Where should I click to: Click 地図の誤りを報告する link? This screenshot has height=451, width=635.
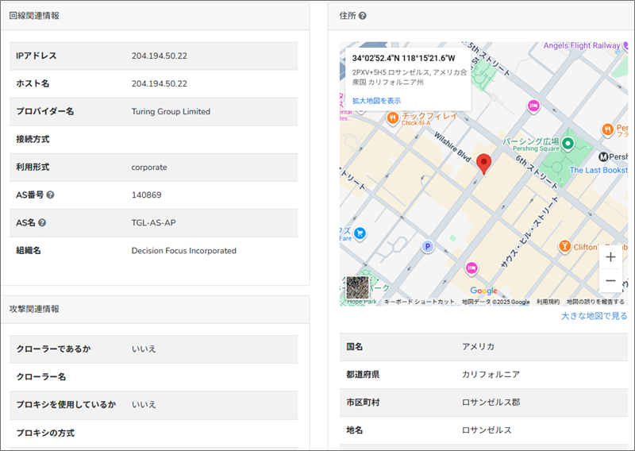595,302
